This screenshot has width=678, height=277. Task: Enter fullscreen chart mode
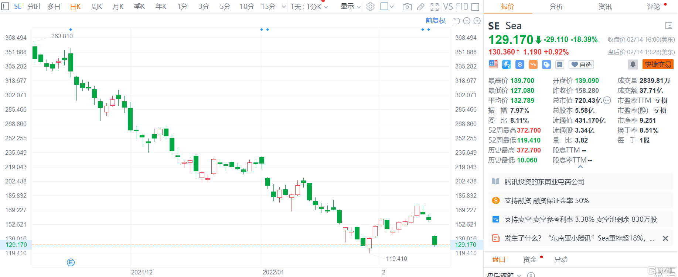pos(435,7)
